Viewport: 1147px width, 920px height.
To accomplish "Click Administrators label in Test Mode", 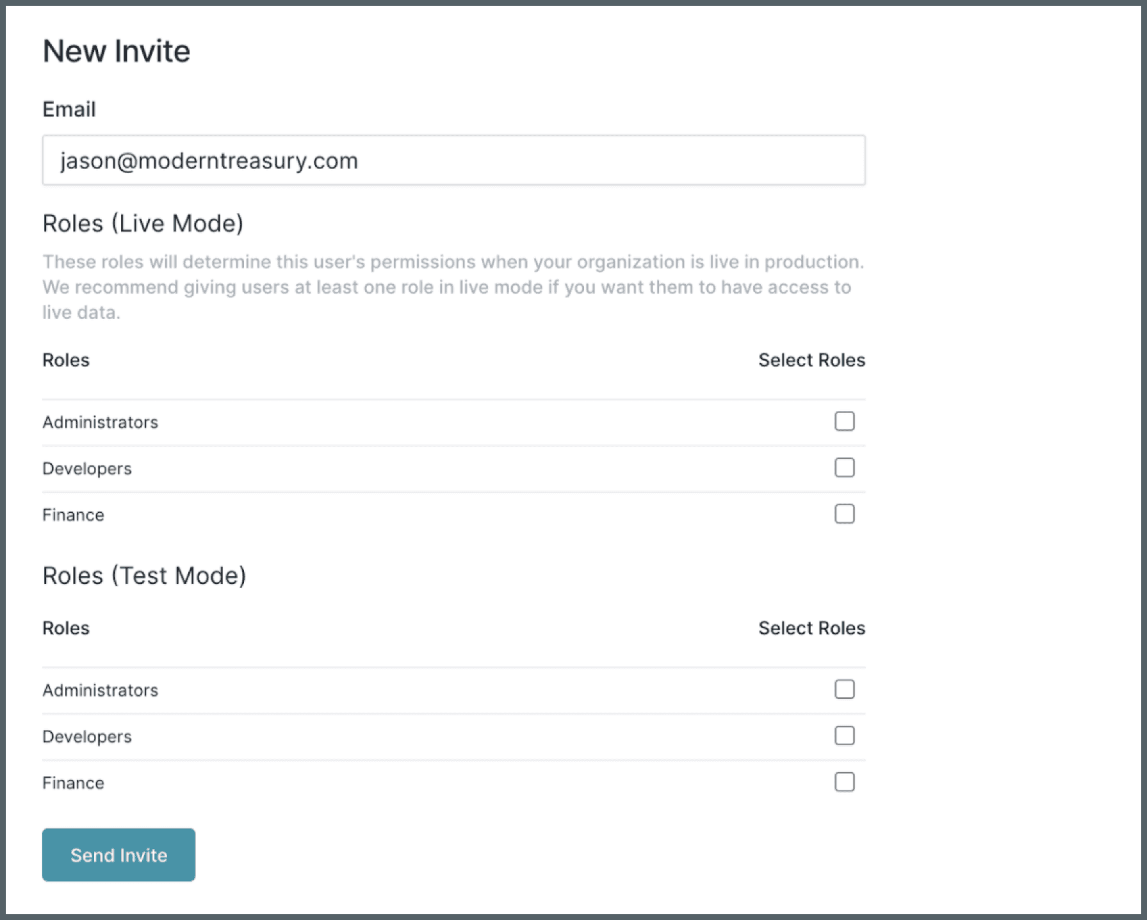I will [x=100, y=690].
